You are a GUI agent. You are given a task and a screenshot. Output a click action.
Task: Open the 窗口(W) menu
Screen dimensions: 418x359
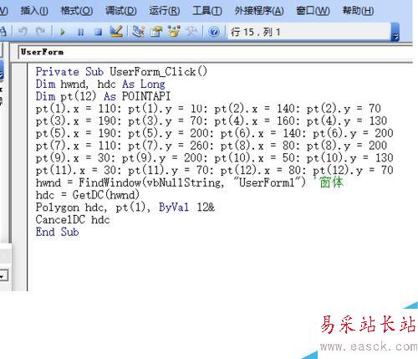tap(313, 11)
